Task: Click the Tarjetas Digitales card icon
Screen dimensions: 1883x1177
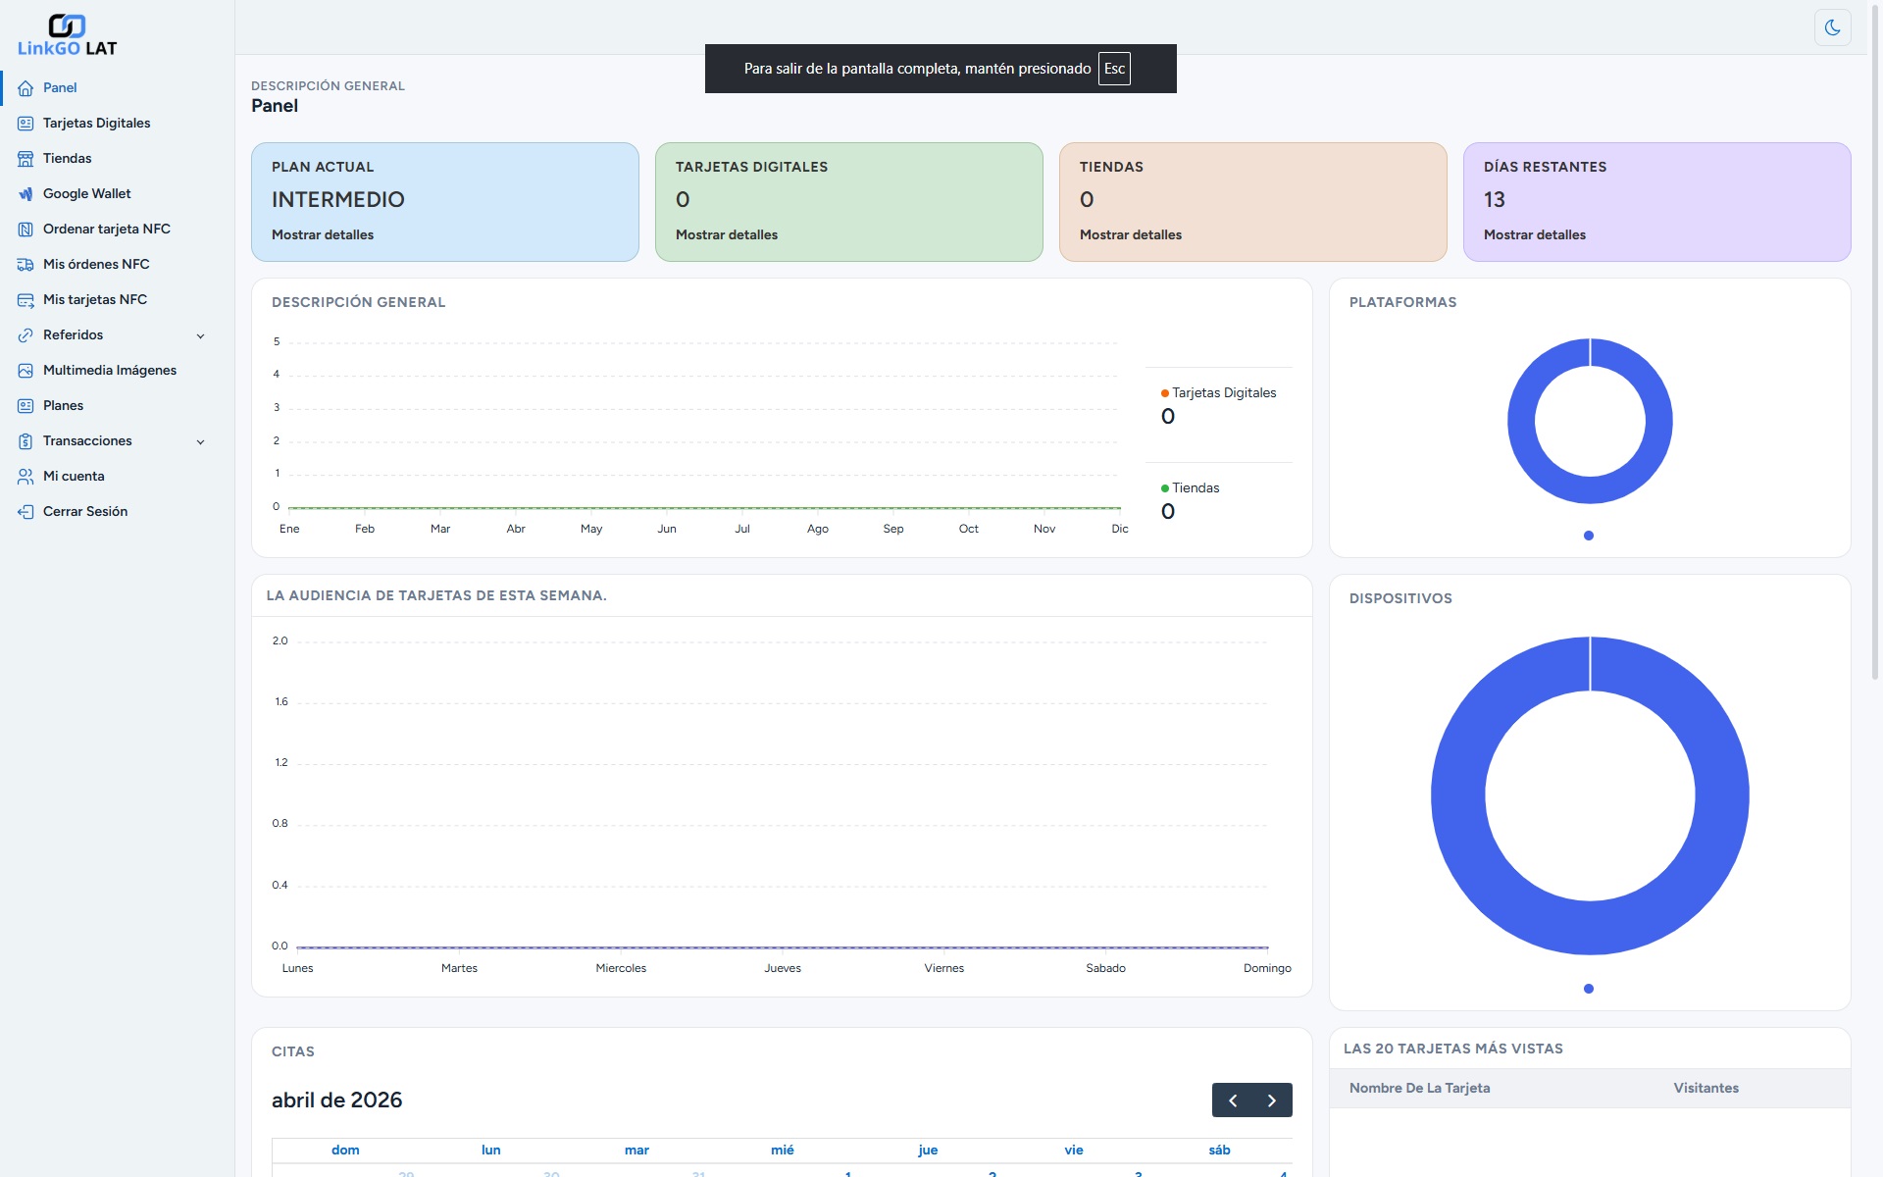Action: [25, 124]
